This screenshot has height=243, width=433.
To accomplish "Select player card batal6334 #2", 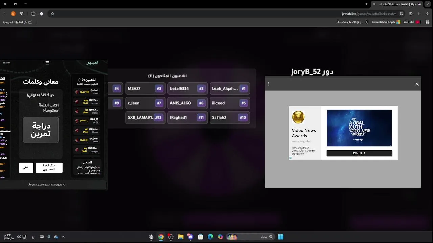I will (x=187, y=88).
